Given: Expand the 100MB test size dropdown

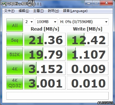Looking at the screenshot, I should [x=46, y=22].
